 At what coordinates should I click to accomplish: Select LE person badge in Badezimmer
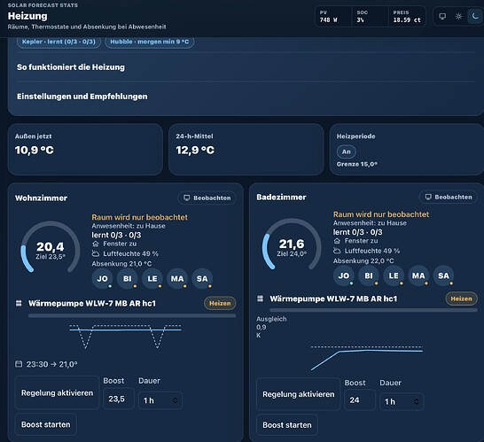[394, 275]
